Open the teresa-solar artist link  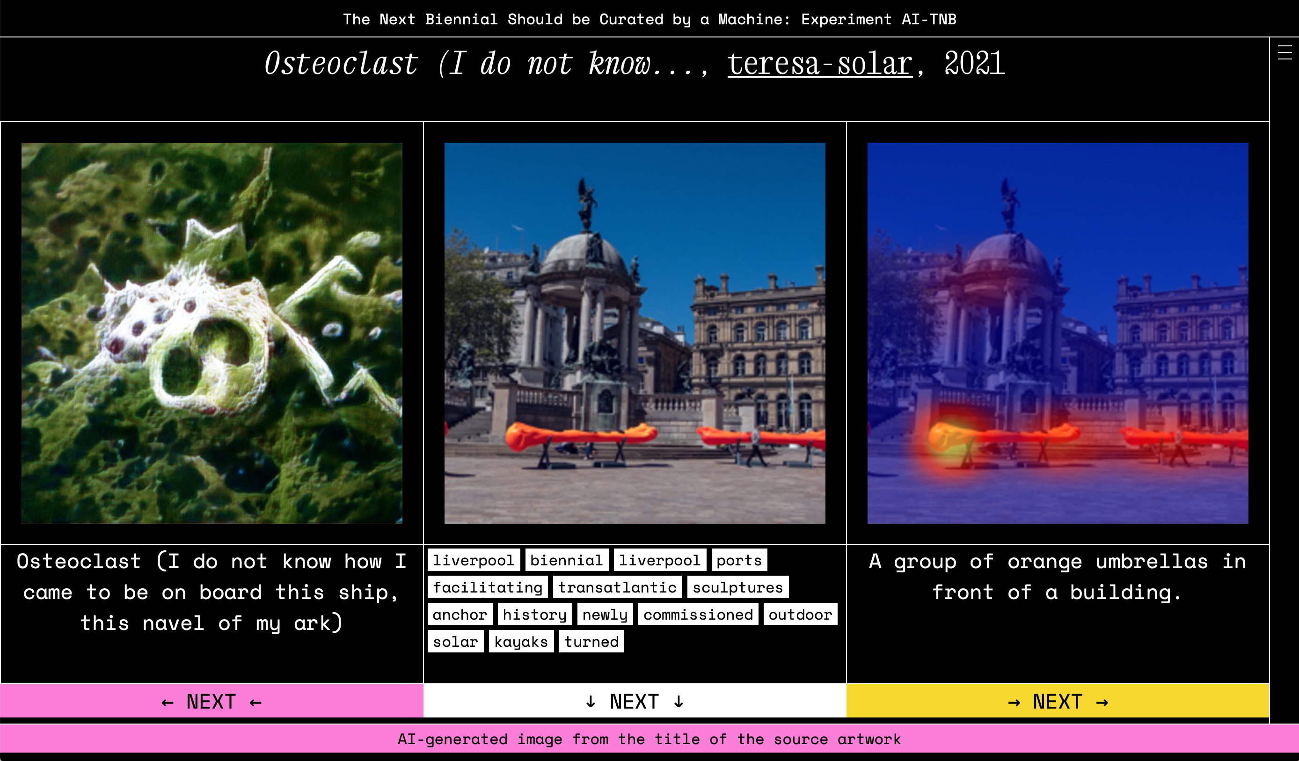click(820, 64)
